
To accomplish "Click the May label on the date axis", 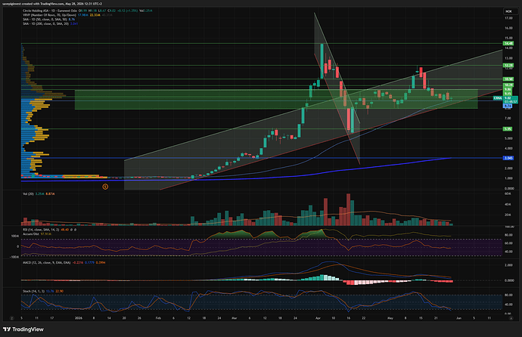I will pyautogui.click(x=390, y=318).
